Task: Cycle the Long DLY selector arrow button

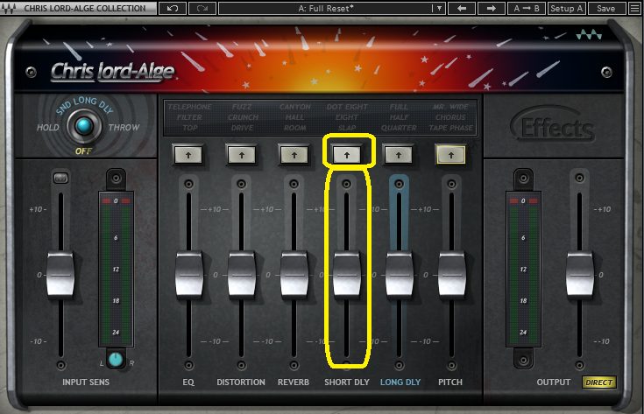Action: click(x=399, y=154)
